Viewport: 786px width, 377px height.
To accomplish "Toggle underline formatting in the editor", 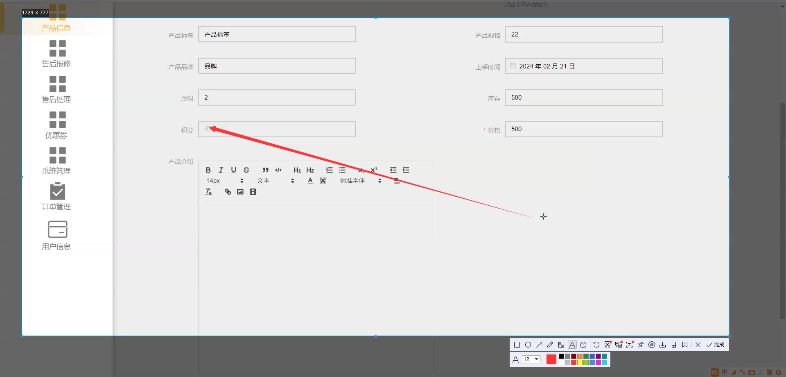I will [233, 170].
